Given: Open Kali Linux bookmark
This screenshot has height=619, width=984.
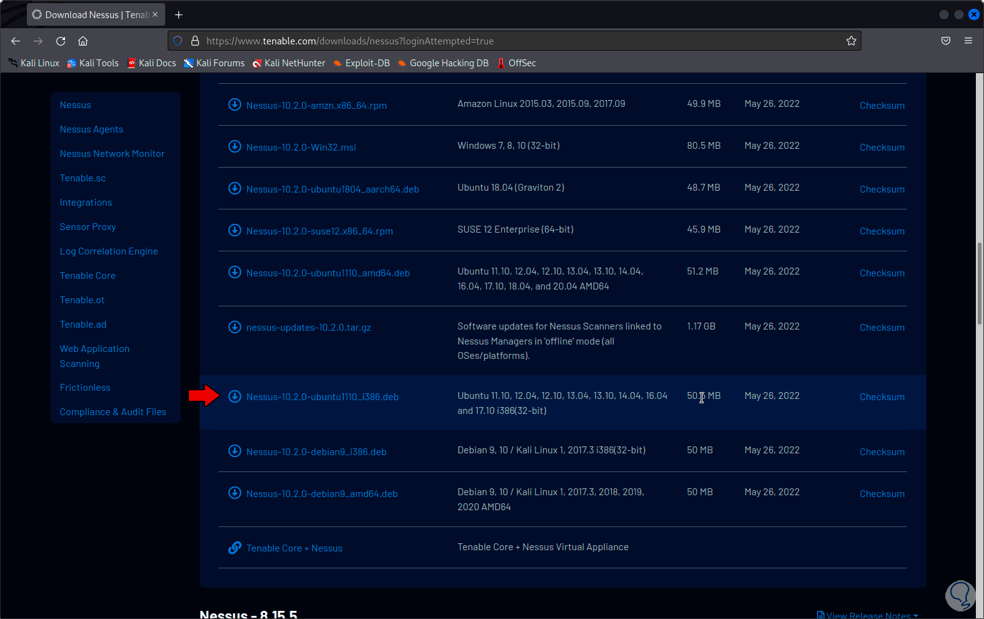Looking at the screenshot, I should [x=34, y=63].
